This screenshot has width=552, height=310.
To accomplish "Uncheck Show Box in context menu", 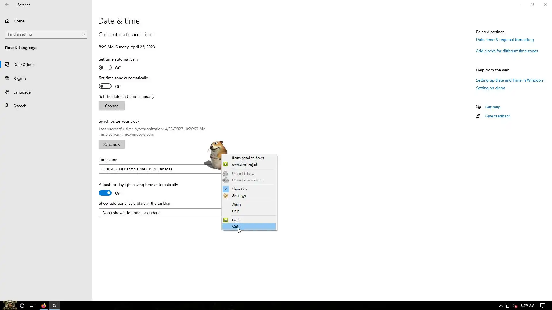I will coord(239,189).
